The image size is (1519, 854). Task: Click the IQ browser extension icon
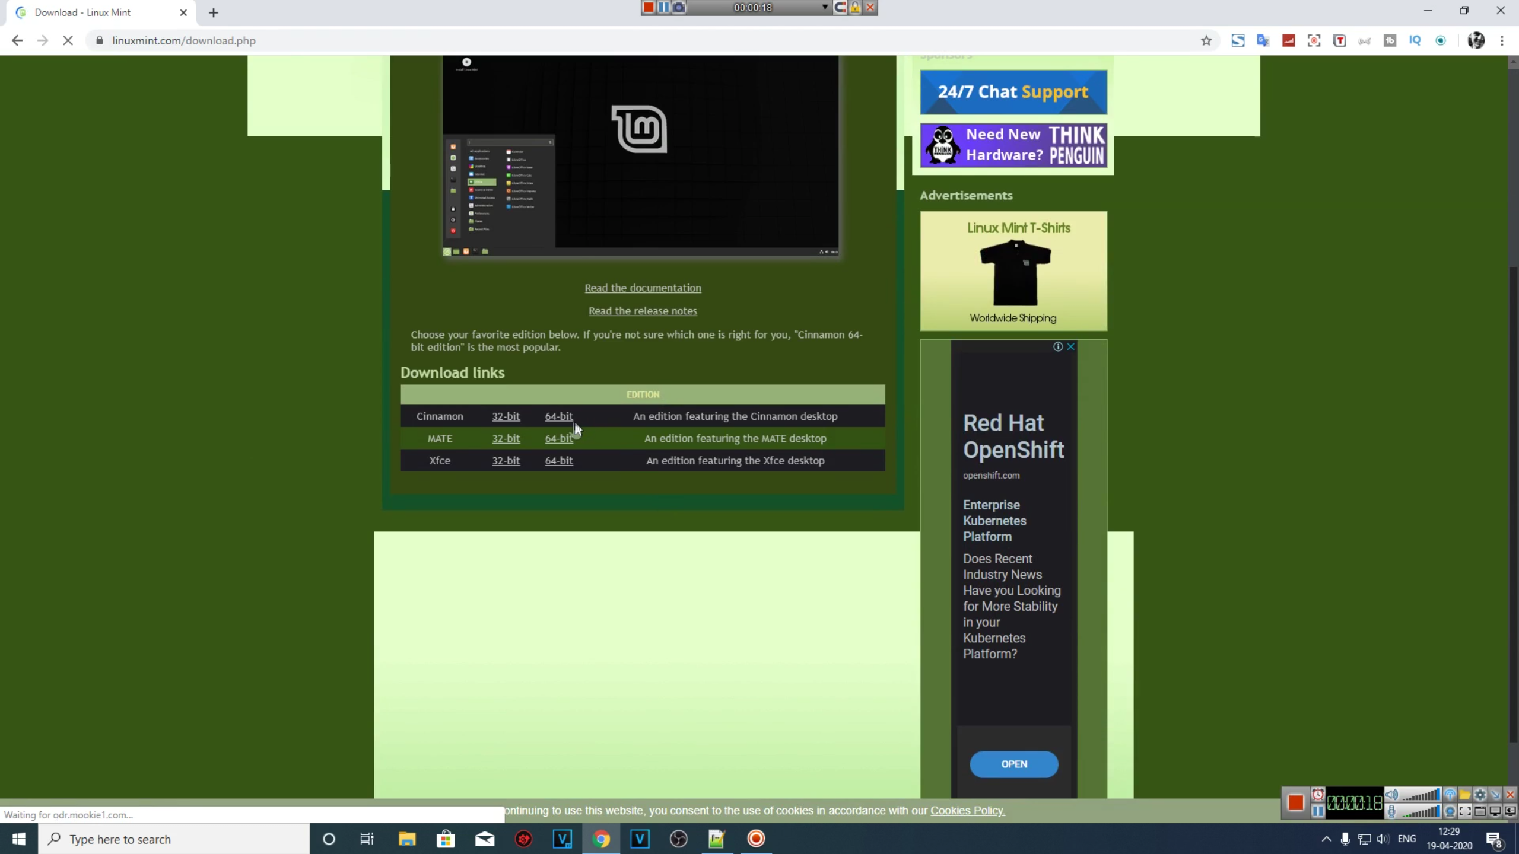[1416, 40]
